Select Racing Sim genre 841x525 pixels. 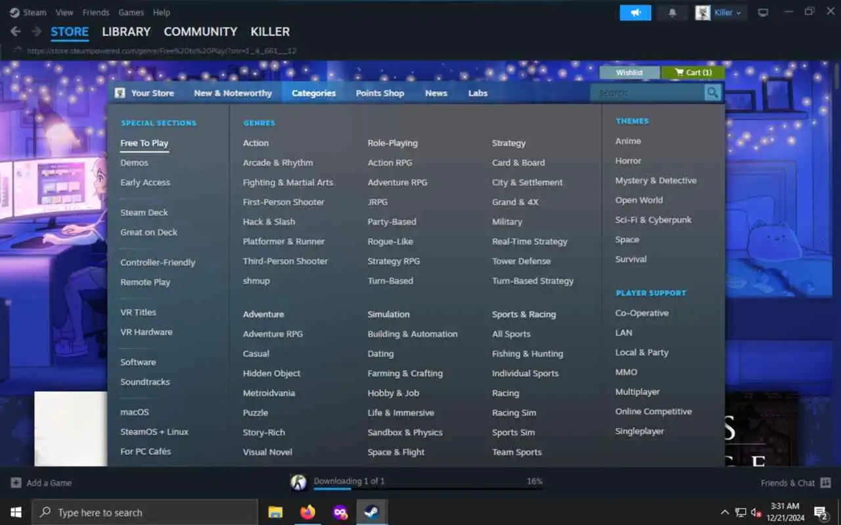(x=514, y=413)
